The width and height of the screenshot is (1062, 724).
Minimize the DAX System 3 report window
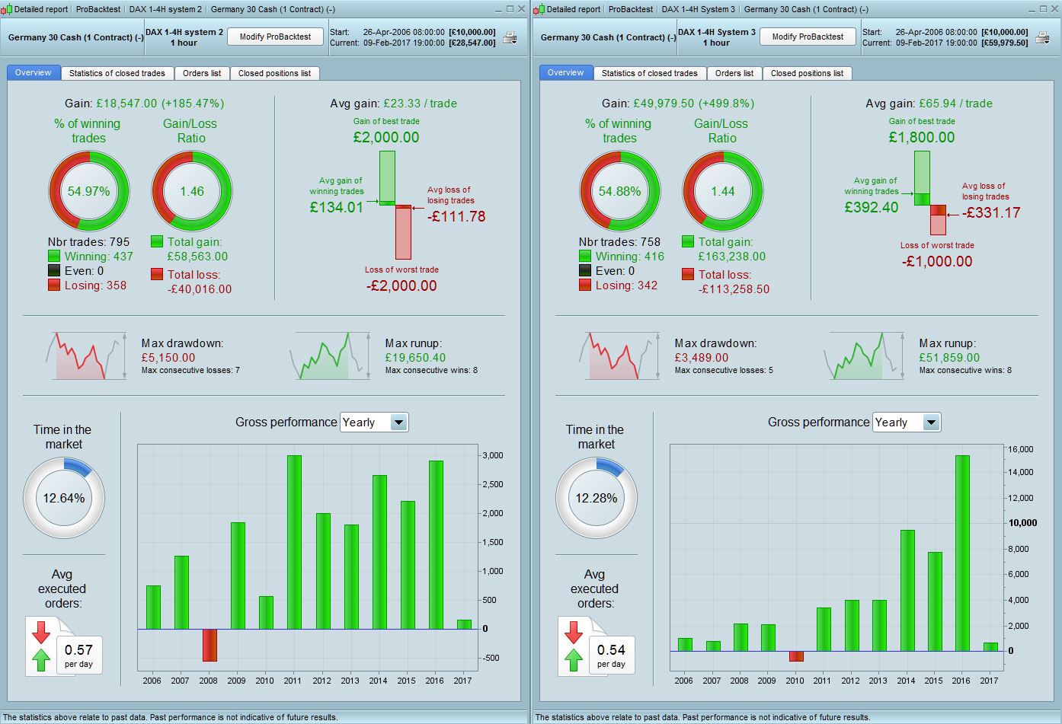pyautogui.click(x=1032, y=9)
